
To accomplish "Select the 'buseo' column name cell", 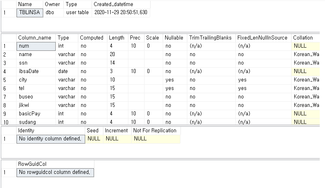I will pos(36,97).
